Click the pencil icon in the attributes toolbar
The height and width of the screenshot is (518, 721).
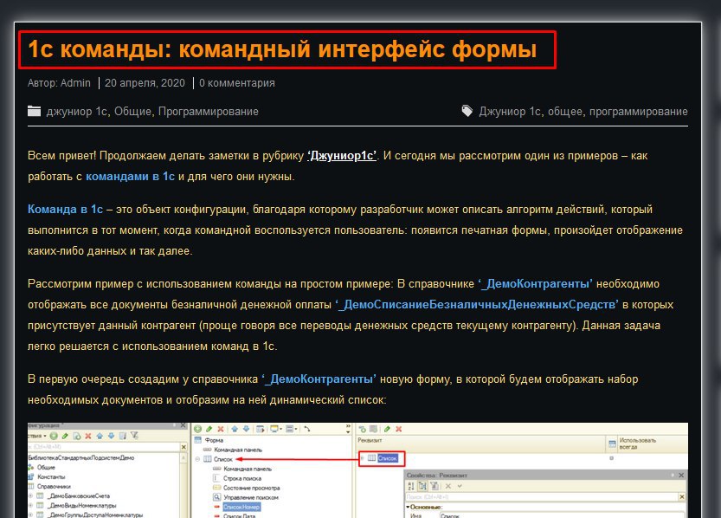coord(387,429)
